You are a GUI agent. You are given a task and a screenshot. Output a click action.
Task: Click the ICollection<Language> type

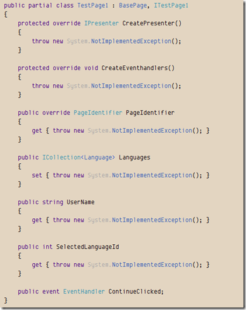coord(78,158)
